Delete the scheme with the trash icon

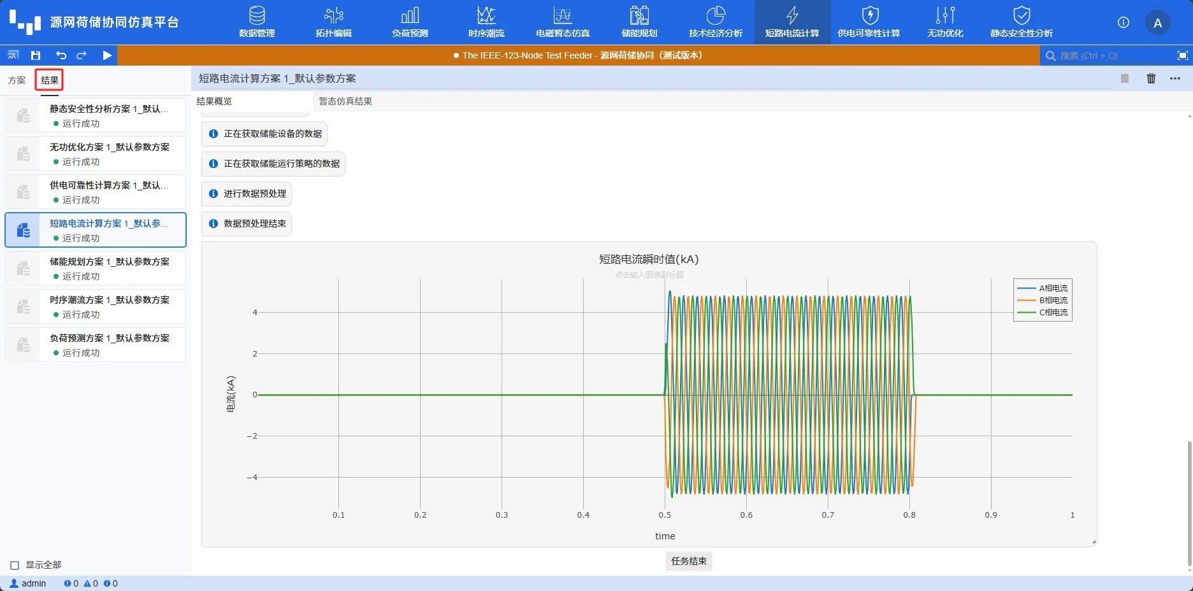(x=1151, y=78)
